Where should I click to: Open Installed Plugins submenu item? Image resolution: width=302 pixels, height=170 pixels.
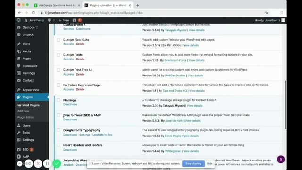click(x=28, y=105)
